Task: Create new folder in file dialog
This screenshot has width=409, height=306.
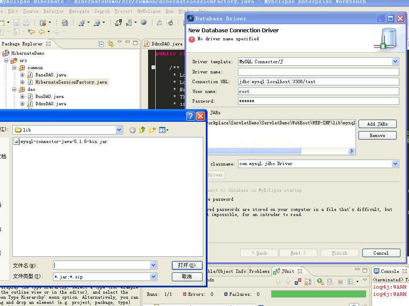Action: 152,129
